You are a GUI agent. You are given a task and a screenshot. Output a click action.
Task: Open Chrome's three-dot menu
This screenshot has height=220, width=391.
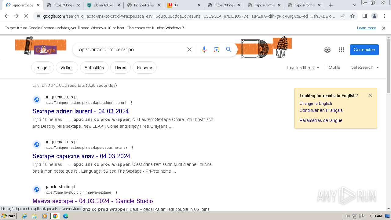click(x=384, y=16)
